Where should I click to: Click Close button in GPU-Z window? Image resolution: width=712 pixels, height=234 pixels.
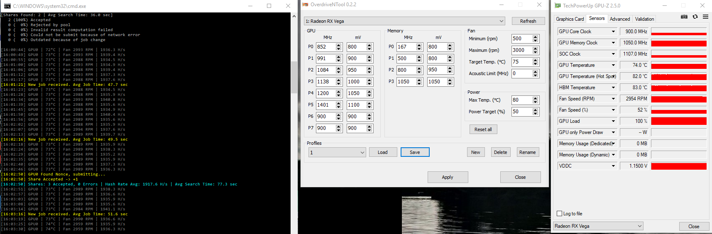(694, 227)
